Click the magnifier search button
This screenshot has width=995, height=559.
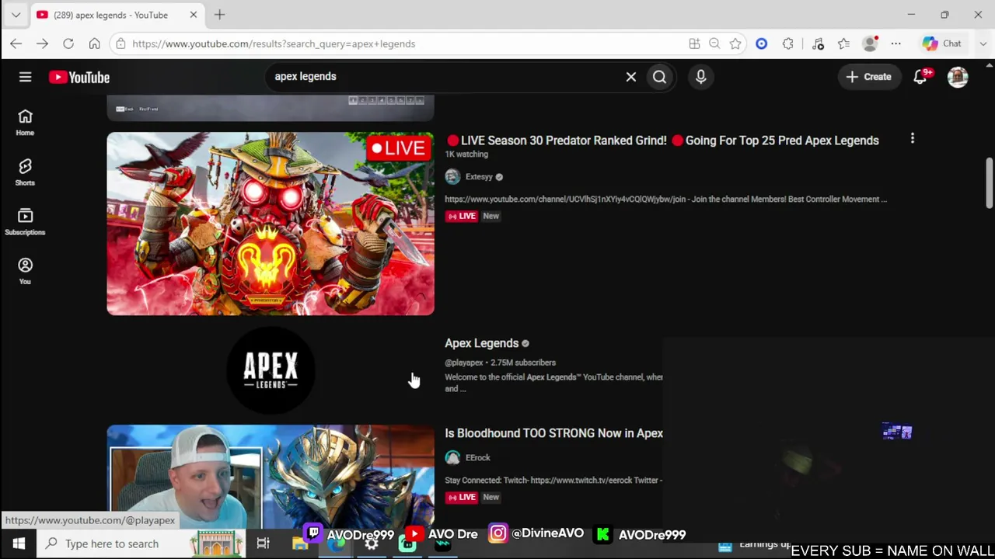(659, 77)
